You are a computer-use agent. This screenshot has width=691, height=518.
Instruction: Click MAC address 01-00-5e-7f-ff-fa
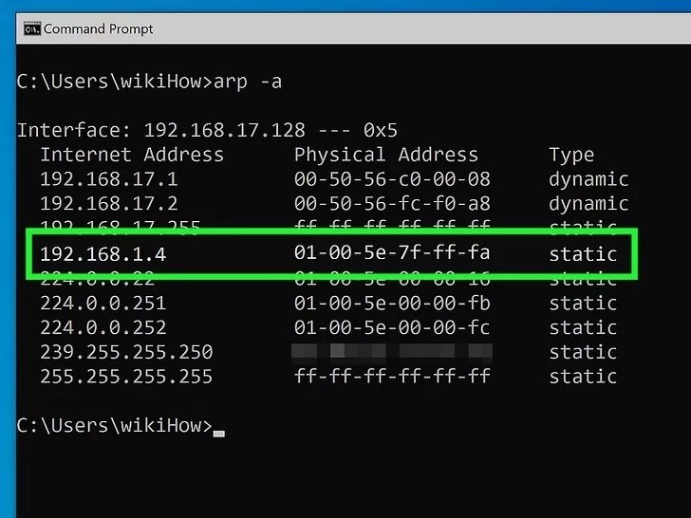tap(392, 253)
